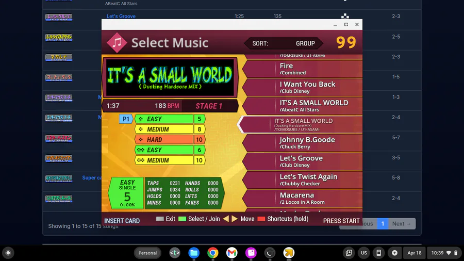Image resolution: width=464 pixels, height=261 pixels.
Task: Open Gmail from the shelf
Action: pos(231,253)
